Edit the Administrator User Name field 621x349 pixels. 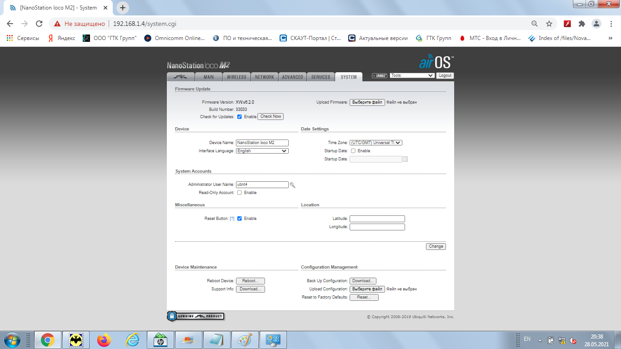pos(262,184)
